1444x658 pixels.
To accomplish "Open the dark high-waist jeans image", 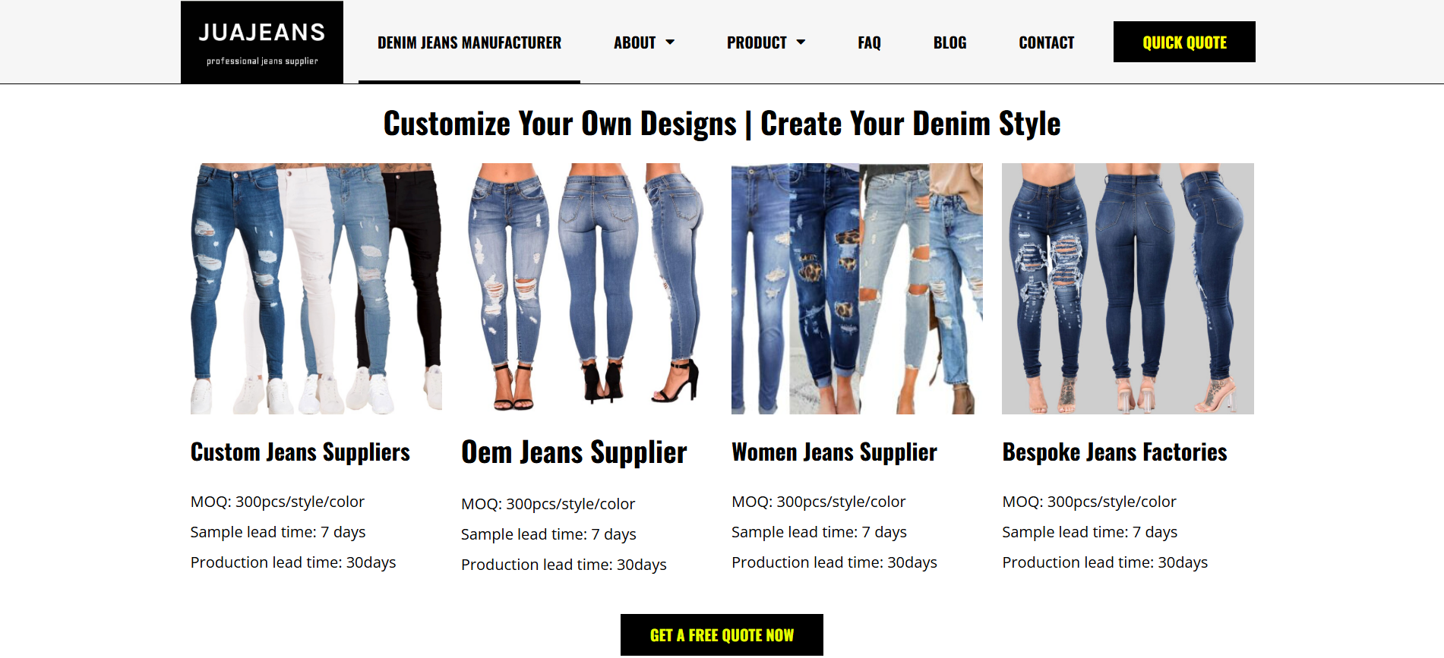I will coord(1128,288).
